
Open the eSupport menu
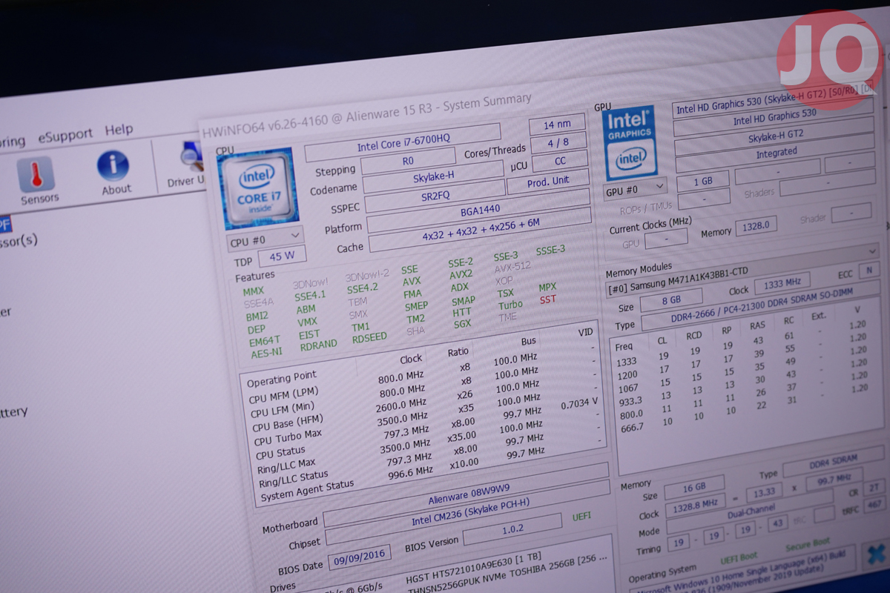[65, 136]
